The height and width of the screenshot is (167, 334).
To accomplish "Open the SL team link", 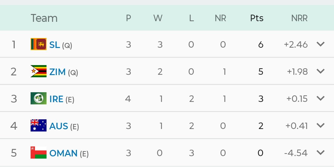I will click(x=55, y=45).
